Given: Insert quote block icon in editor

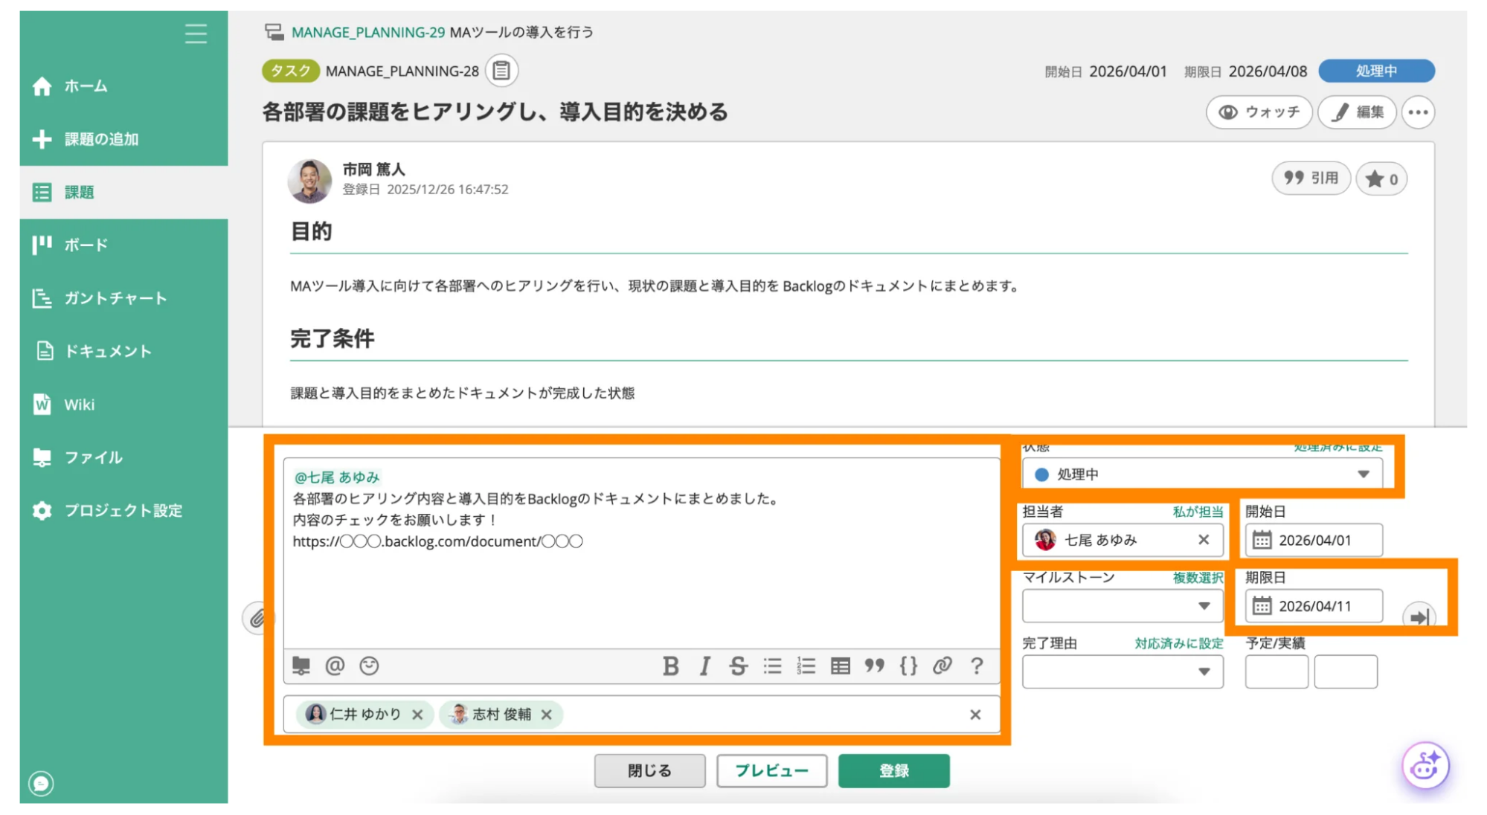Looking at the screenshot, I should tap(874, 666).
